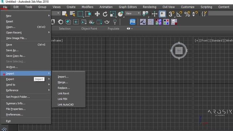The width and height of the screenshot is (233, 131).
Task: Click the brush with sphere icon
Action: pos(143,22)
